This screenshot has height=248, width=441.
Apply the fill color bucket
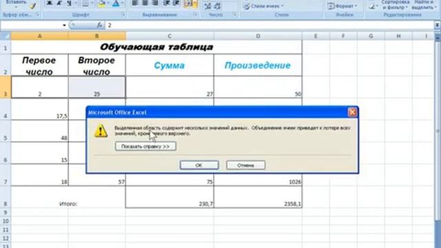(102, 3)
